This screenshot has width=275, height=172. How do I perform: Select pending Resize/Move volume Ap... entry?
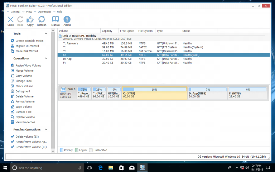(x=29, y=142)
